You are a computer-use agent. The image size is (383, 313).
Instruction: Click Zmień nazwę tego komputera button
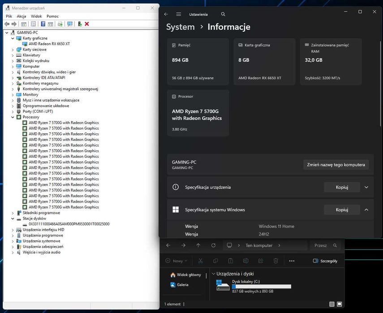tap(336, 165)
